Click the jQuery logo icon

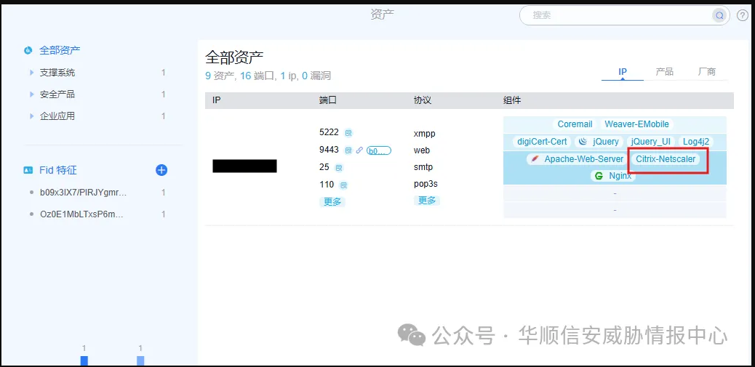tap(583, 142)
